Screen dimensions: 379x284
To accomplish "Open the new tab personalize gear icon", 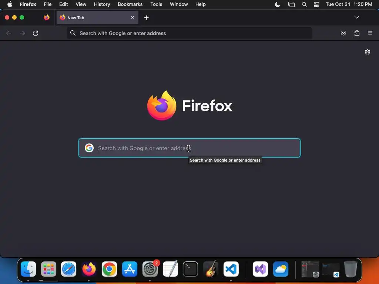I will (x=368, y=52).
